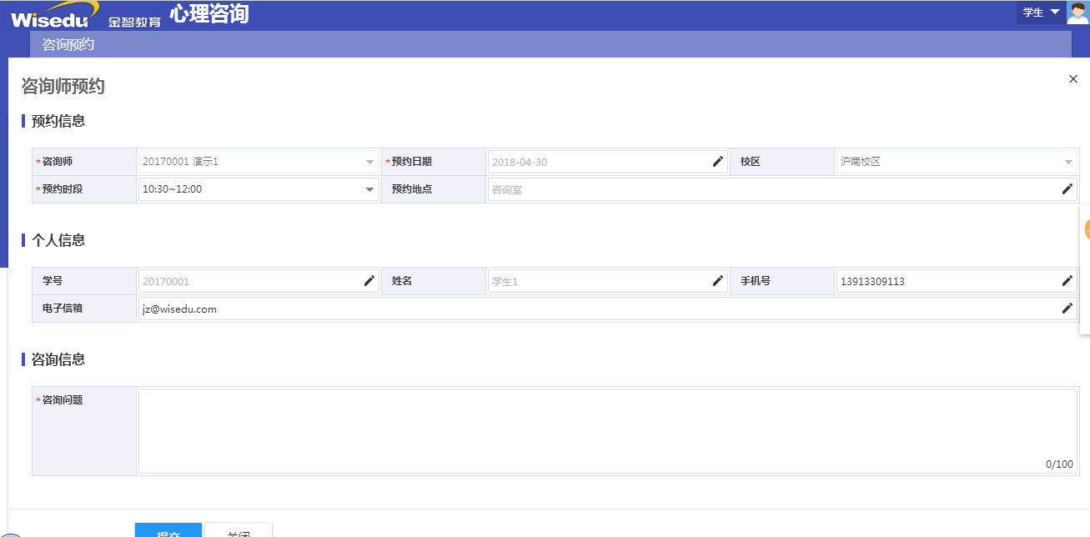The width and height of the screenshot is (1090, 537).
Task: Click the pencil icon in 电子信箱 field
Action: pyautogui.click(x=1067, y=309)
